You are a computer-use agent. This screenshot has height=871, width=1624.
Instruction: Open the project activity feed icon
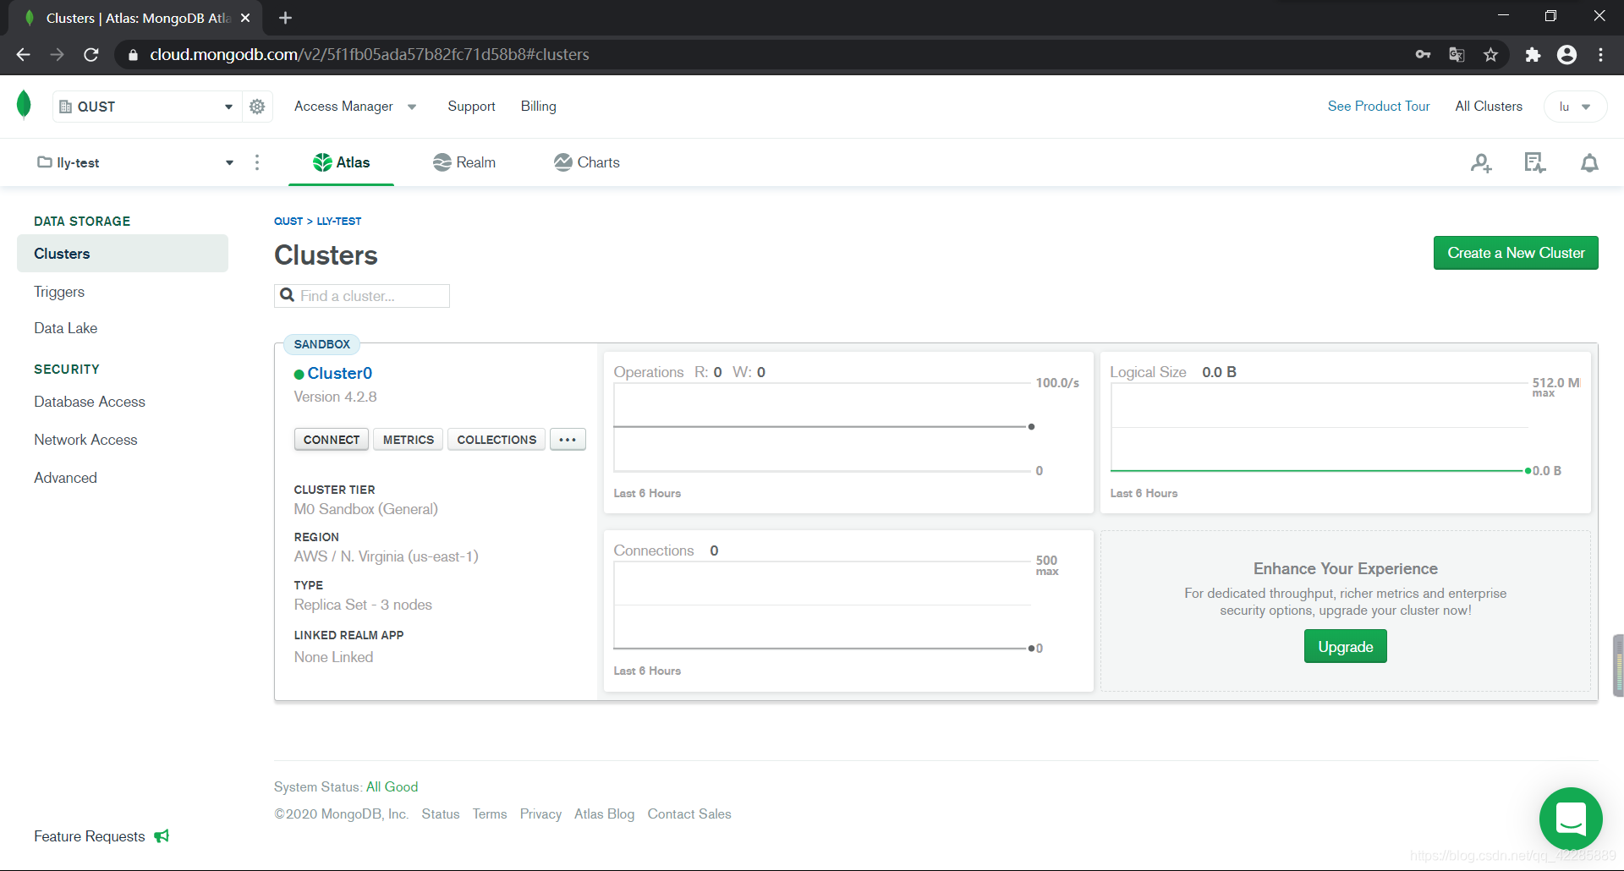pos(1535,162)
